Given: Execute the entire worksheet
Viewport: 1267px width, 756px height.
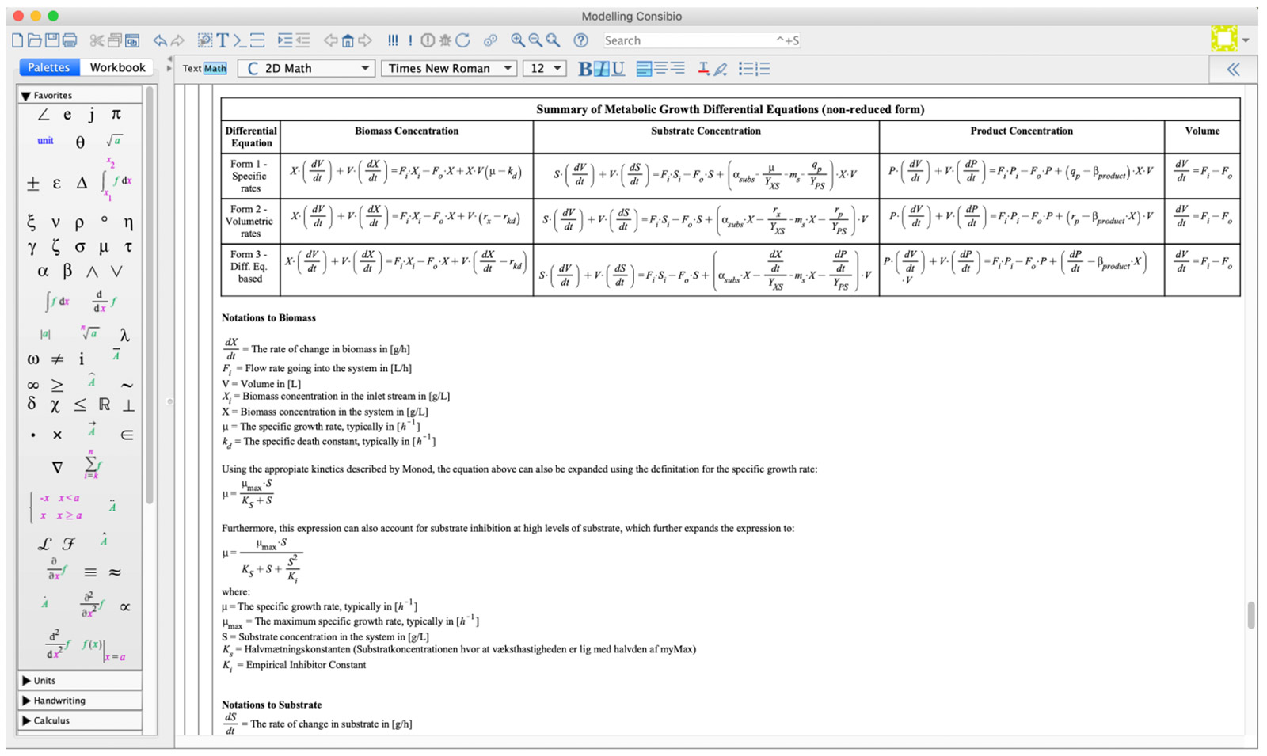Looking at the screenshot, I should coord(393,40).
